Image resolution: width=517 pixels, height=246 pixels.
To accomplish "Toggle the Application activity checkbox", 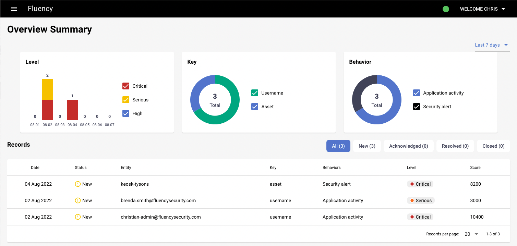I will (417, 93).
